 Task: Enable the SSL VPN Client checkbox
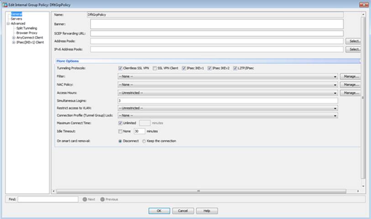tap(155, 68)
